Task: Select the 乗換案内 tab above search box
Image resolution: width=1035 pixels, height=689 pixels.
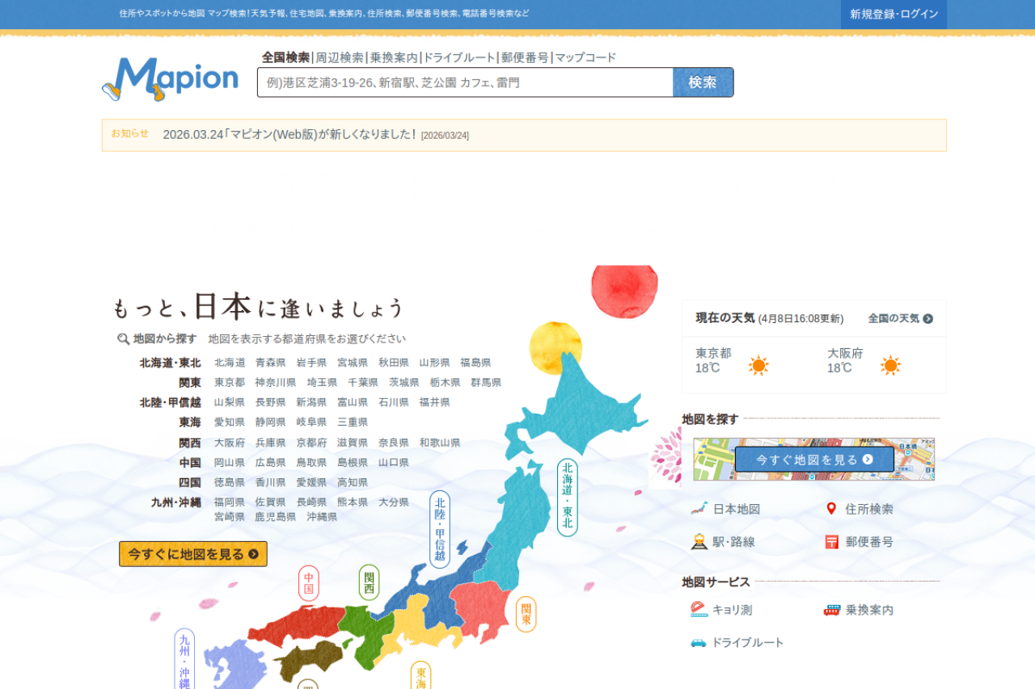Action: tap(394, 57)
